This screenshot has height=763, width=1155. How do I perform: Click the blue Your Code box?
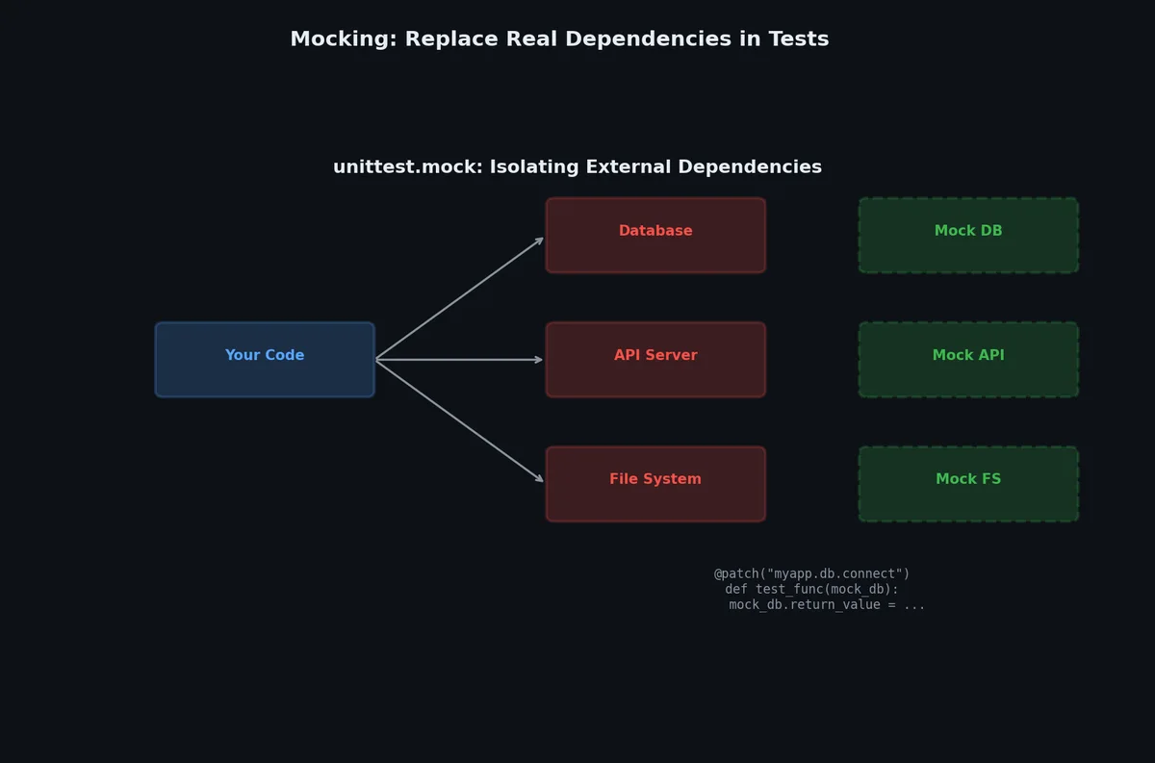265,360
